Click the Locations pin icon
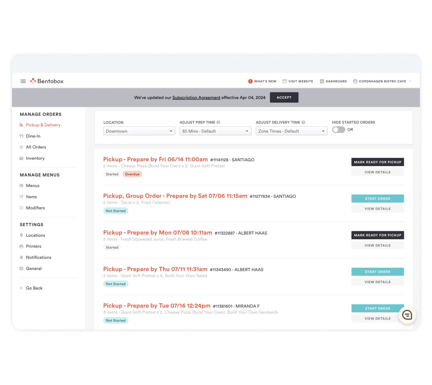This screenshot has height=385, width=432. pyautogui.click(x=21, y=235)
